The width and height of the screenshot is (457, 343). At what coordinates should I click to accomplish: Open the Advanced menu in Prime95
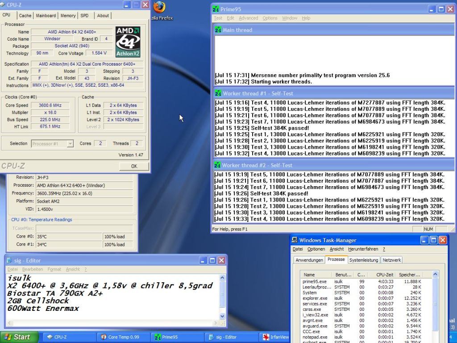[x=248, y=18]
